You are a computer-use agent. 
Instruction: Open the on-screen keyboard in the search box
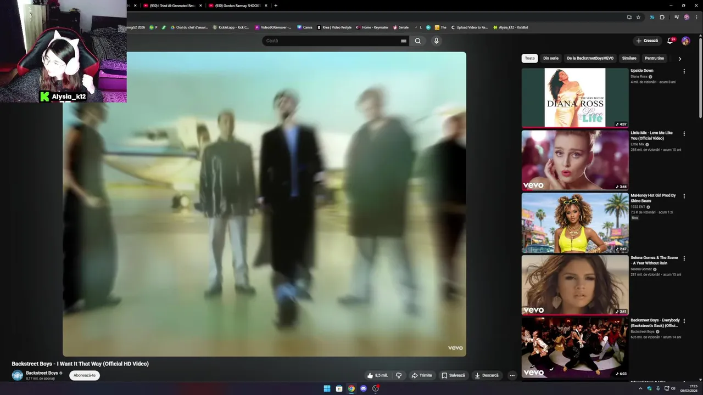(404, 41)
